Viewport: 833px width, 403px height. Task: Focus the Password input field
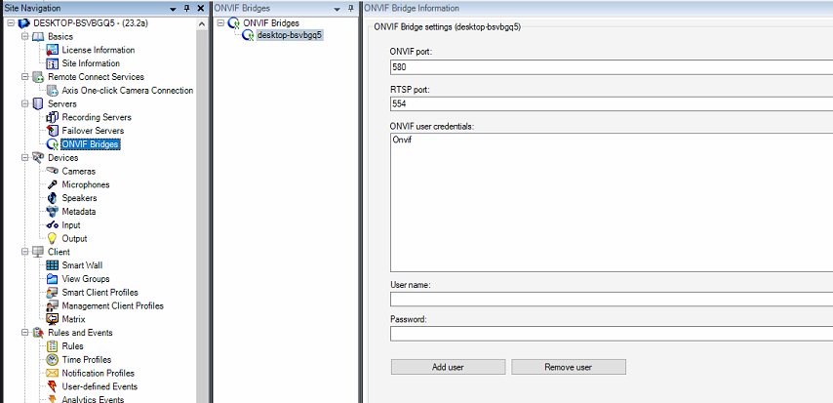click(x=610, y=334)
